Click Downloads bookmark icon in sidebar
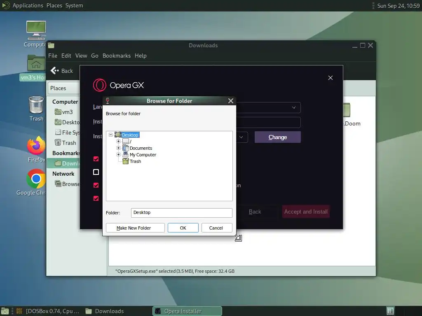The height and width of the screenshot is (316, 422). pyautogui.click(x=58, y=163)
